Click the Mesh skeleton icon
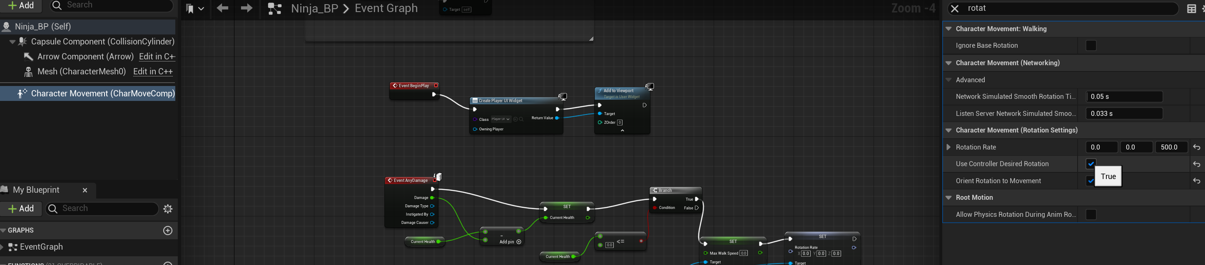Viewport: 1205px width, 265px height. click(29, 72)
